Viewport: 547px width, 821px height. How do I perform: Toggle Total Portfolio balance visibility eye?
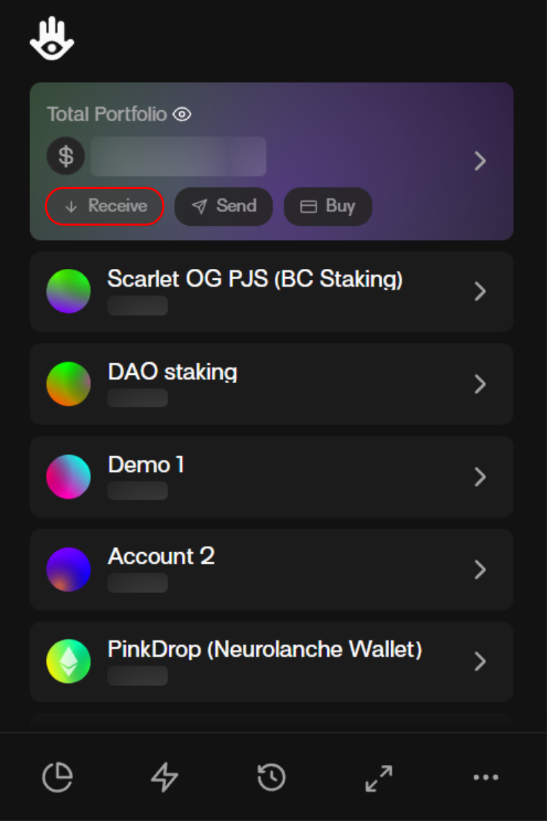(182, 114)
